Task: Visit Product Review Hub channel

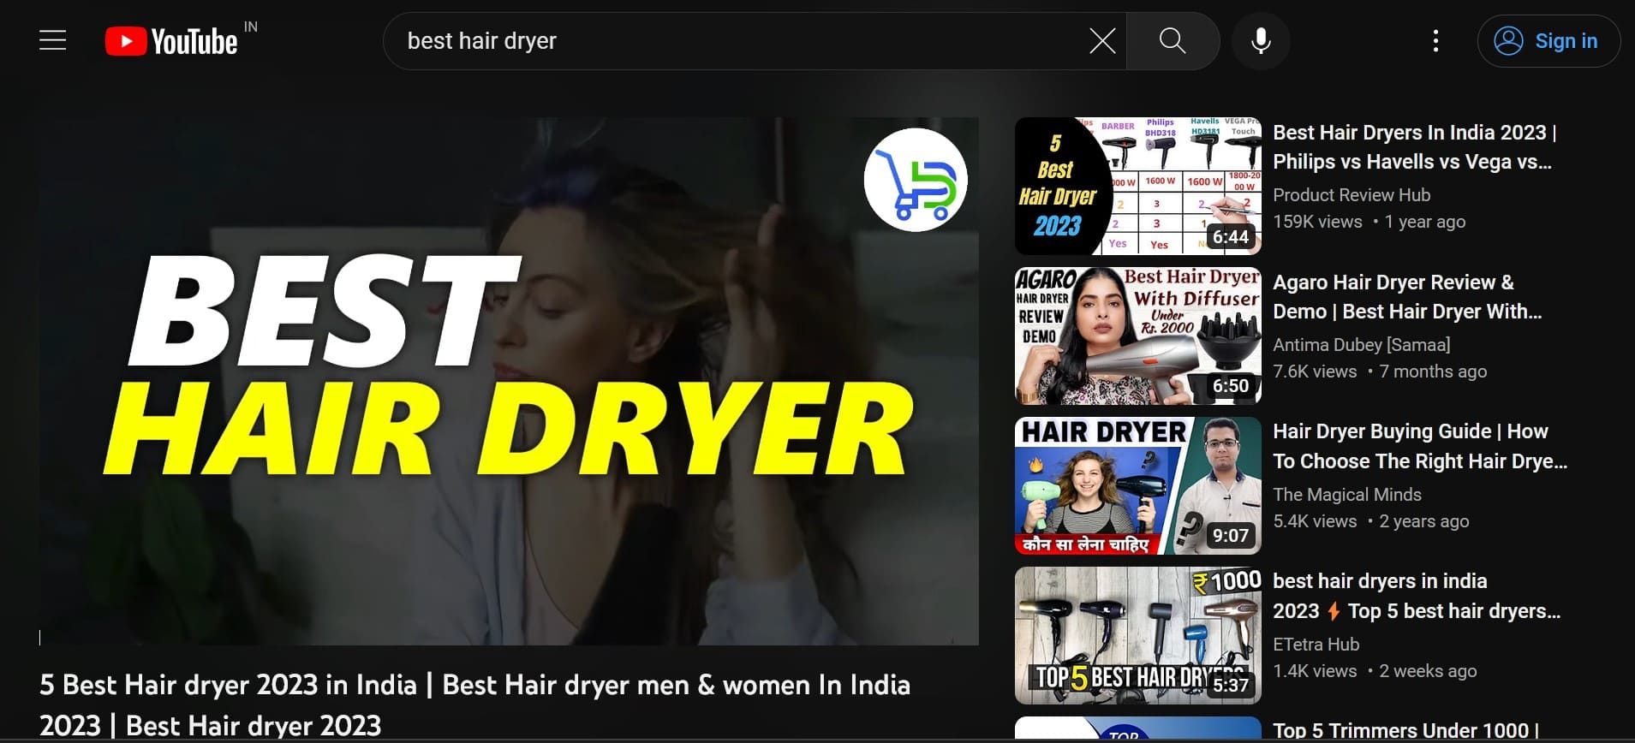Action: click(1352, 194)
